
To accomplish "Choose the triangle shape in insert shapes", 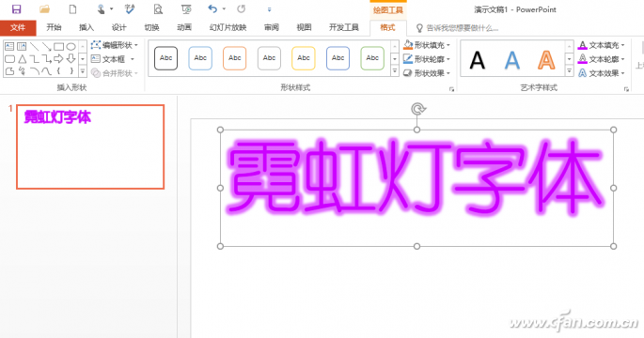I will tap(23, 58).
